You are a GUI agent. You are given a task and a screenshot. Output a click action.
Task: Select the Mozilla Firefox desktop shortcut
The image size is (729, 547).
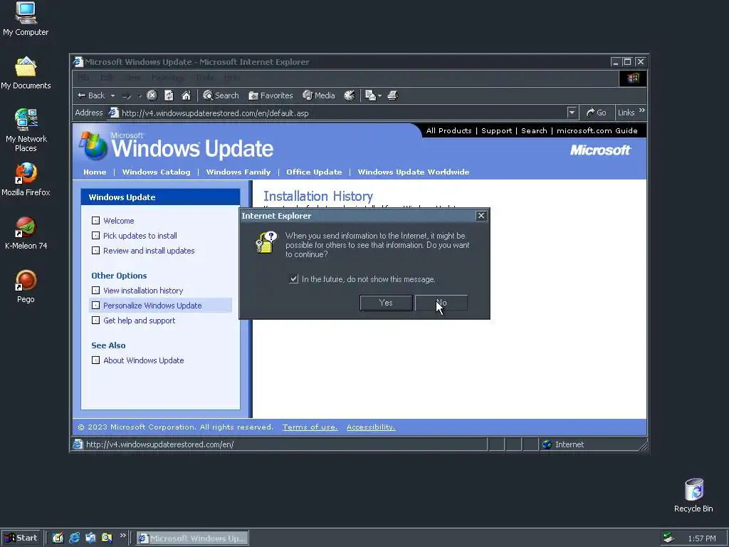(26, 179)
